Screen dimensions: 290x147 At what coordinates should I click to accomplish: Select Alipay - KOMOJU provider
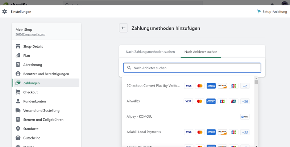point(140,117)
